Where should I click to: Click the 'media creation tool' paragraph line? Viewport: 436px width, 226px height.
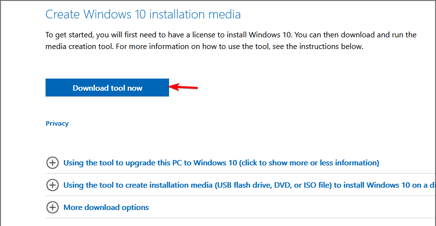click(x=204, y=47)
